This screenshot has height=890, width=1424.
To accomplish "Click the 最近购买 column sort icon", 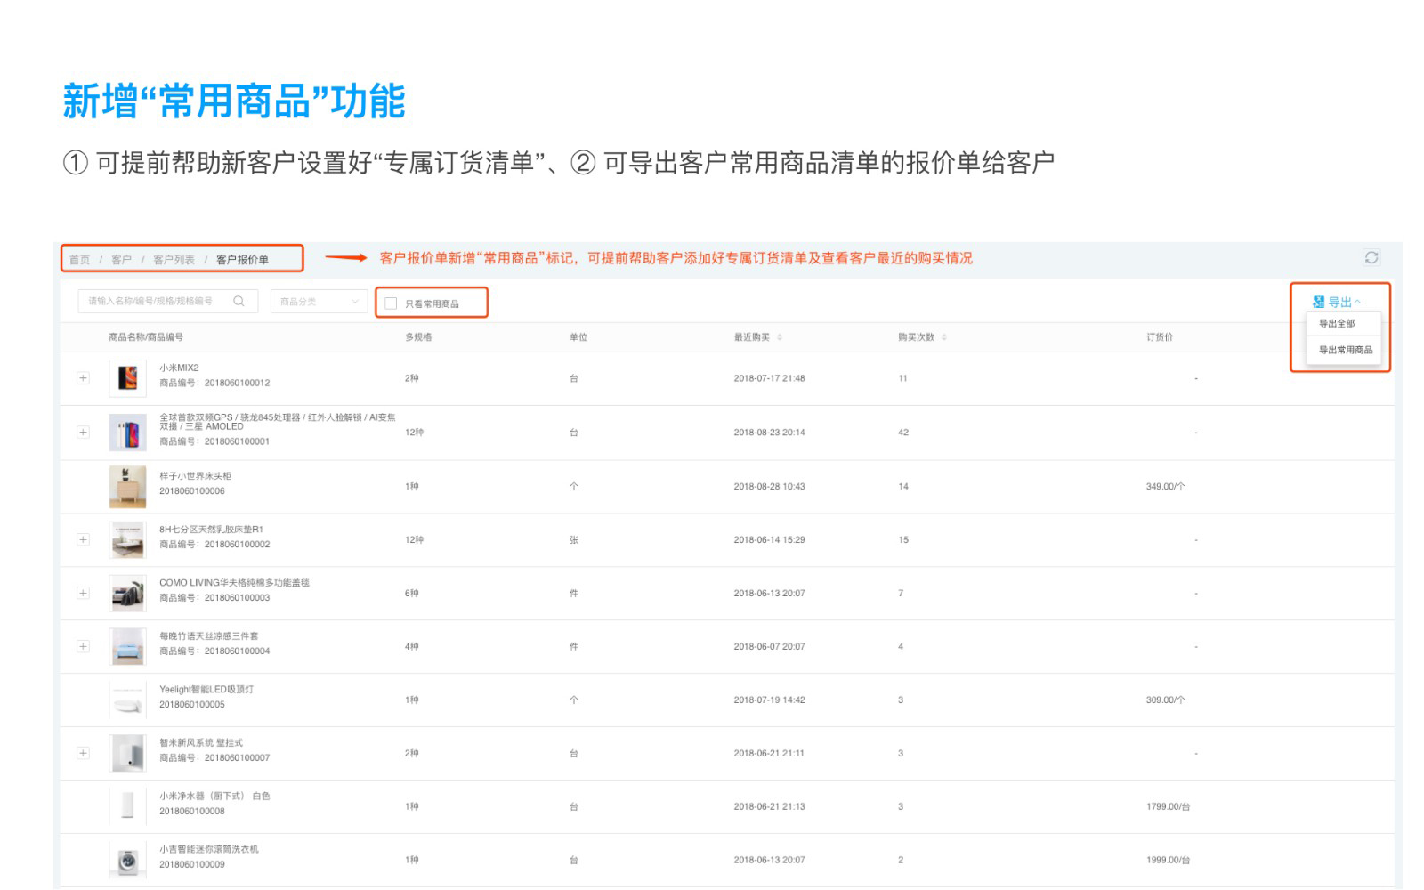I will click(780, 337).
